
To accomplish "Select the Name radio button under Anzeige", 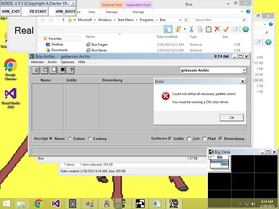I will tap(51, 139).
